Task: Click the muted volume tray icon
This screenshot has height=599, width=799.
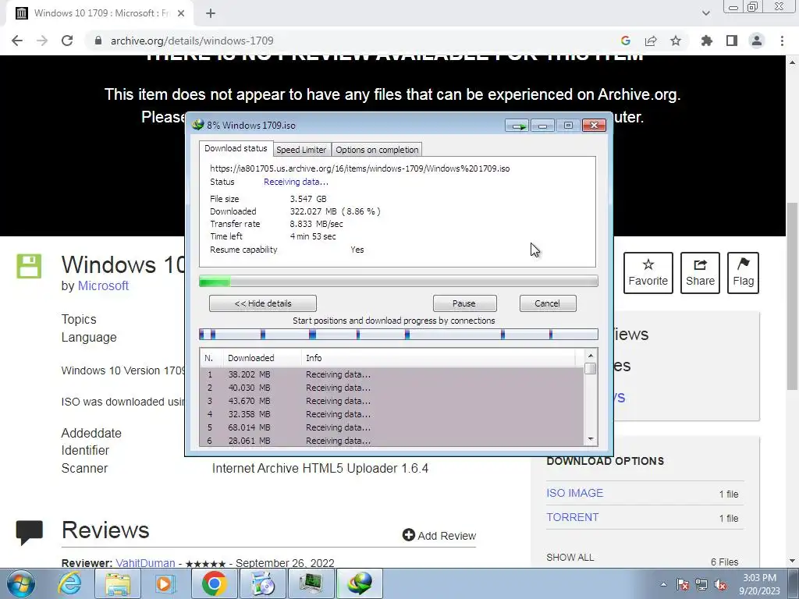Action: 720,584
